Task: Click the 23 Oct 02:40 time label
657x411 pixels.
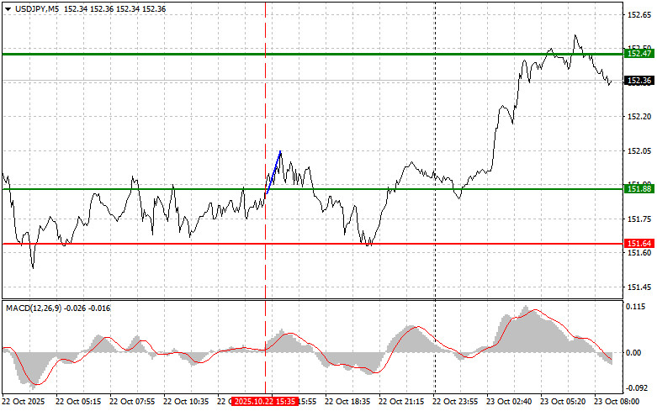Action: coord(512,403)
